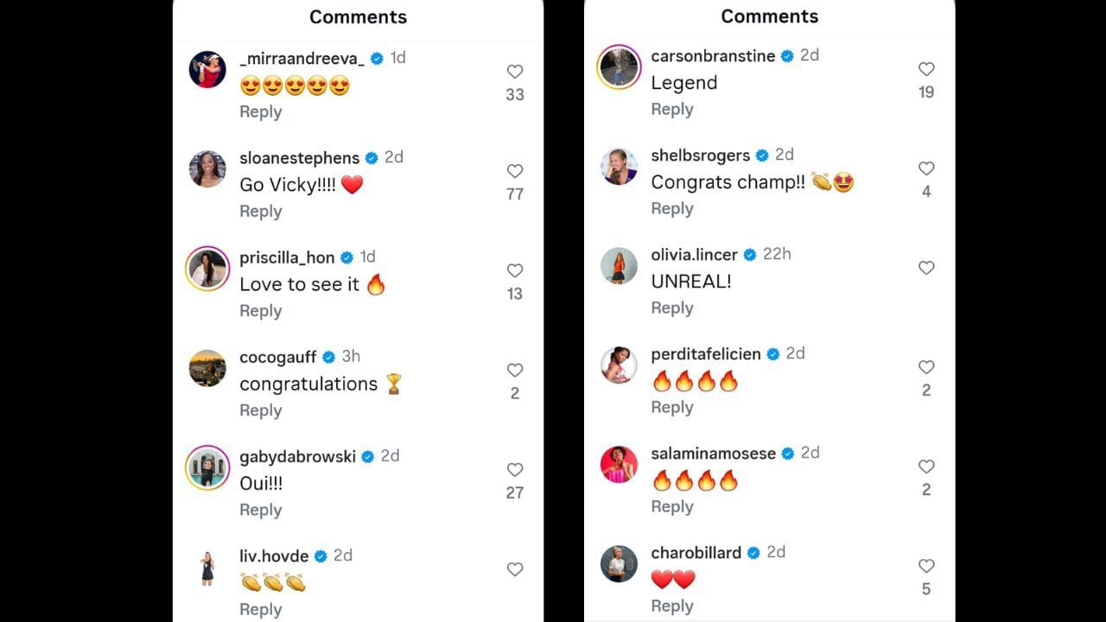Like olivia.lincer's 'UNREAL!' comment
1106x622 pixels.
pos(926,268)
